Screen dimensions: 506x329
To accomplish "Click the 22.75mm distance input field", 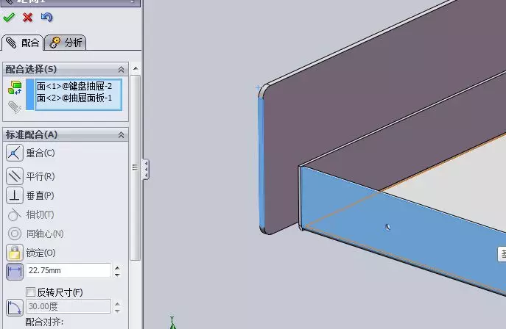I will (x=68, y=270).
